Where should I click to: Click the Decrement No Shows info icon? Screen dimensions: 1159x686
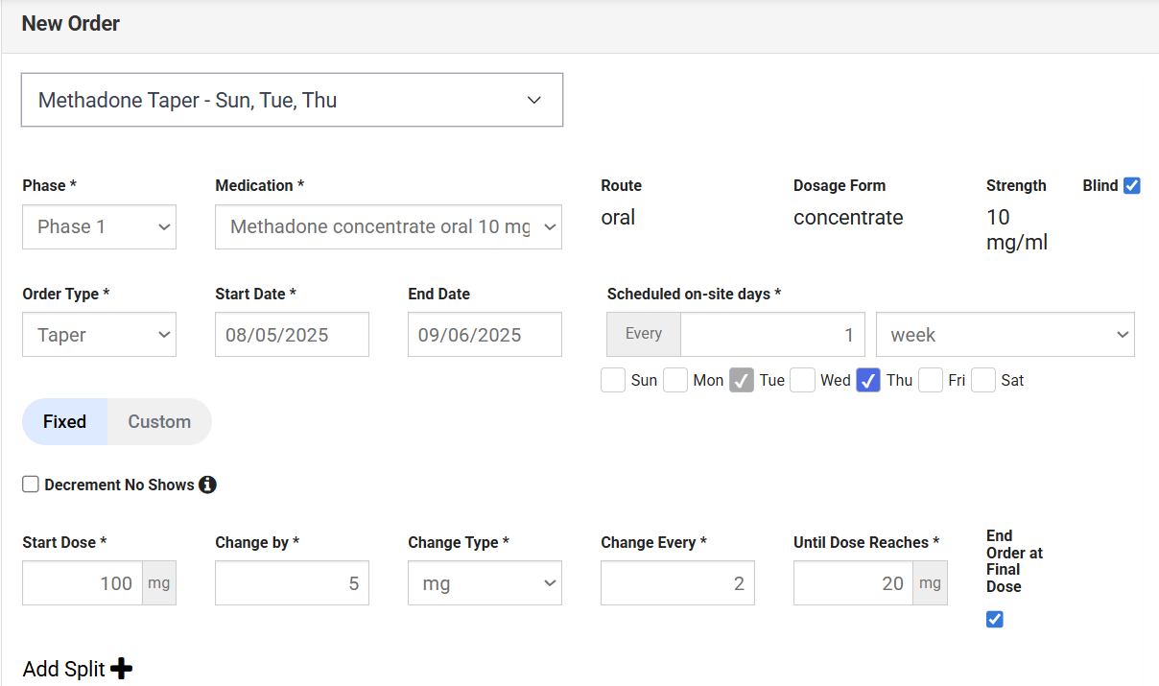(207, 485)
